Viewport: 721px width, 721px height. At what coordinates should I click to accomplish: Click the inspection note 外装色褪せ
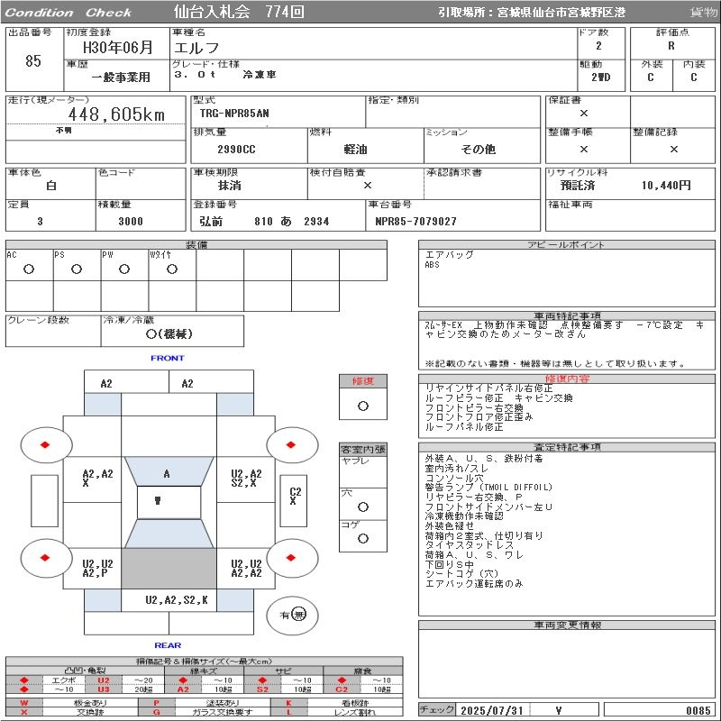[x=449, y=525]
